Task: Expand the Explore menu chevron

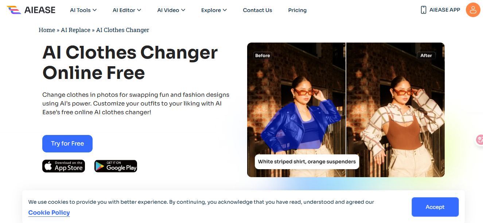Action: [x=225, y=10]
